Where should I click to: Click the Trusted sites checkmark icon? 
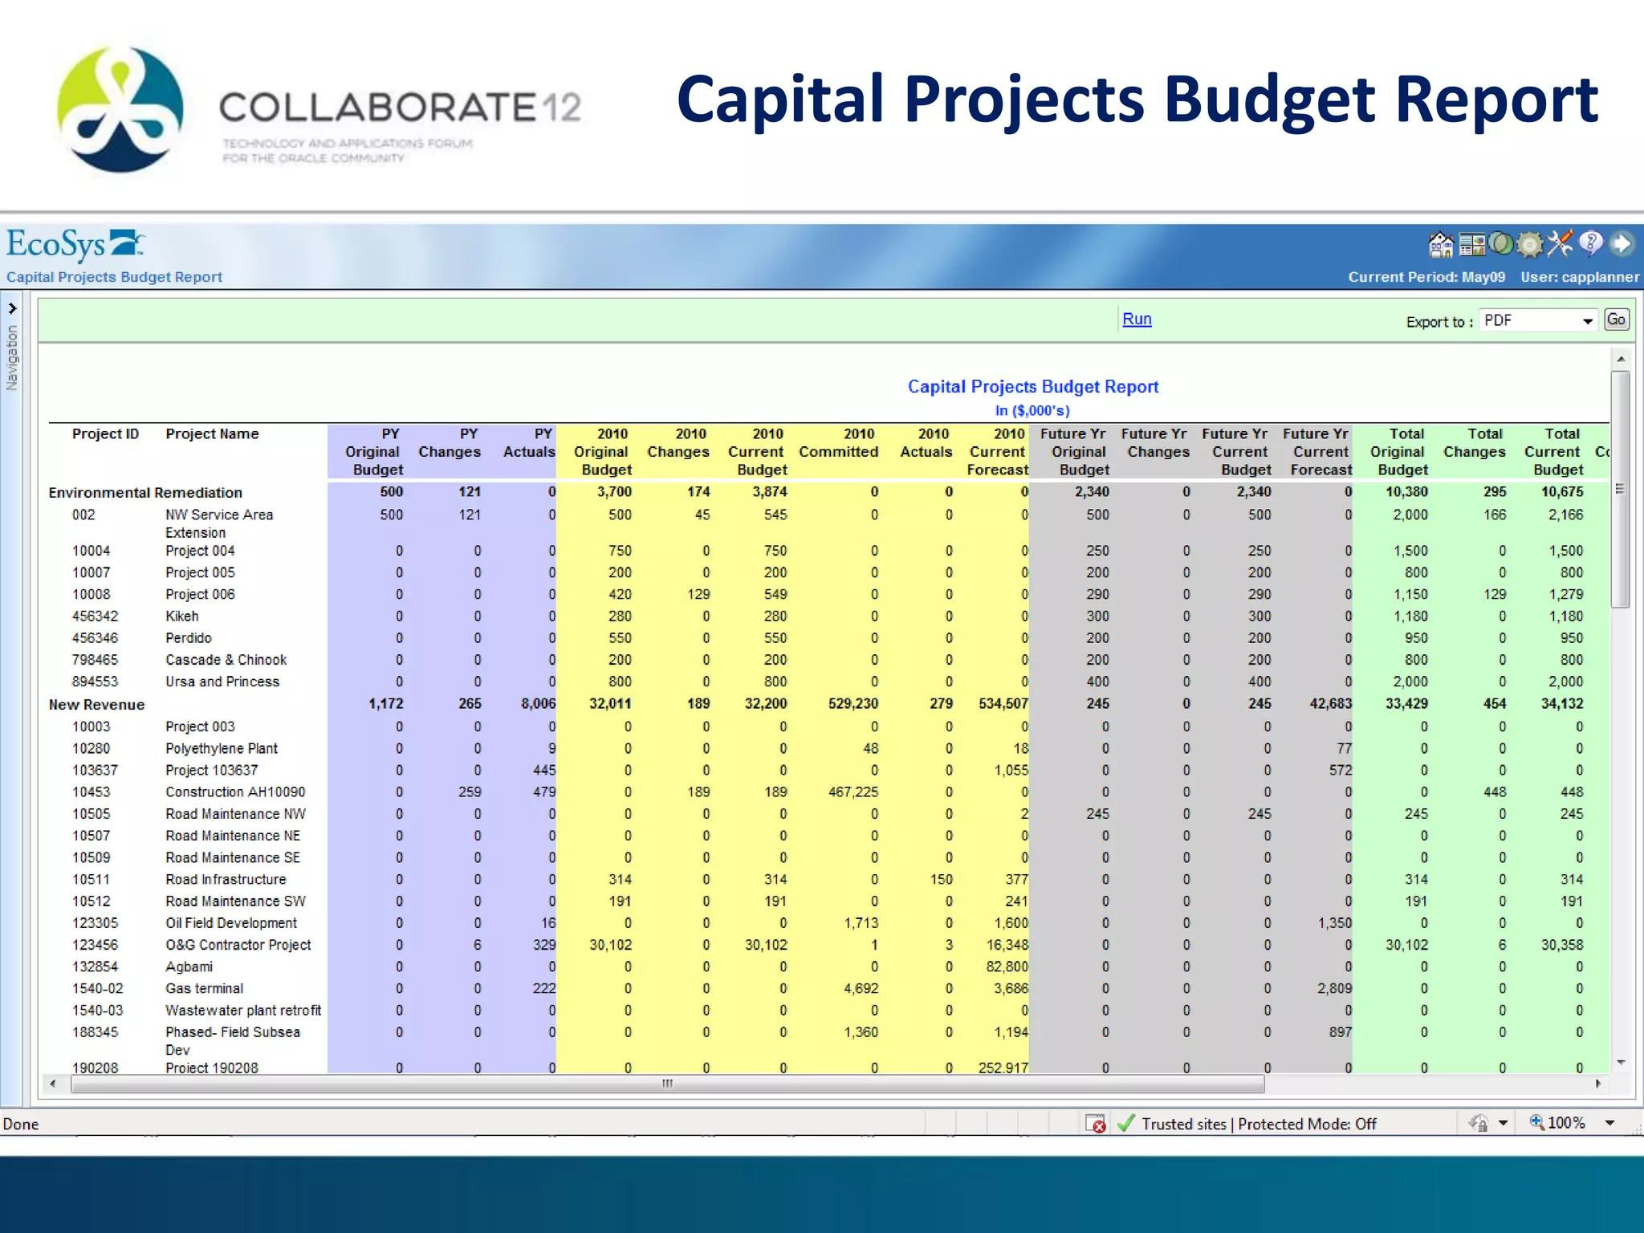coord(1126,1123)
